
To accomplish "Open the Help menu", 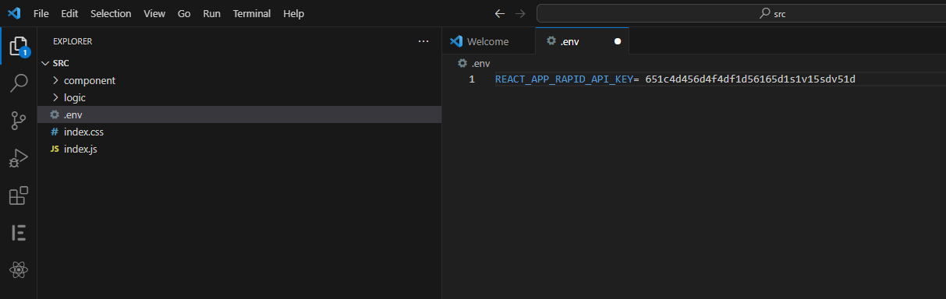I will click(294, 14).
